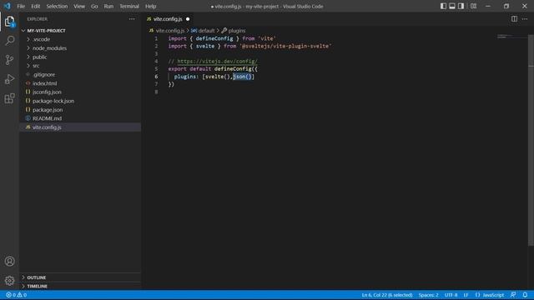Image resolution: width=534 pixels, height=300 pixels.
Task: Expand the src folder
Action: 80,66
